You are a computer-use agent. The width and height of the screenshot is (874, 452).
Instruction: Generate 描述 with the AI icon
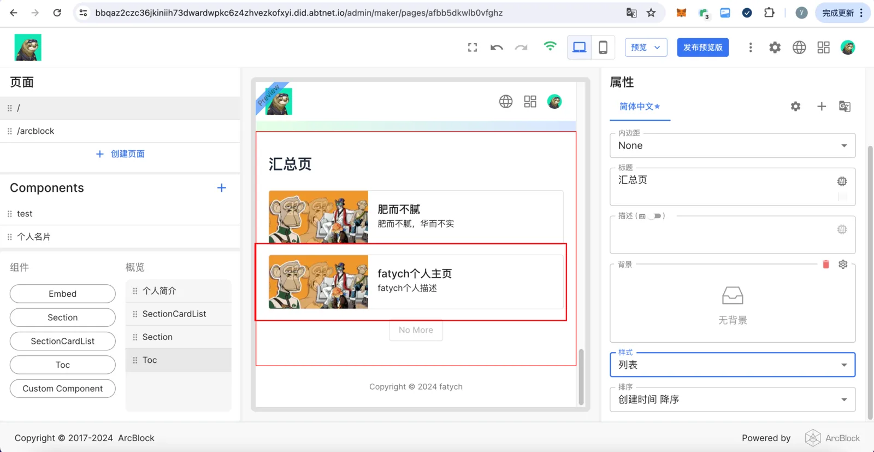tap(842, 229)
